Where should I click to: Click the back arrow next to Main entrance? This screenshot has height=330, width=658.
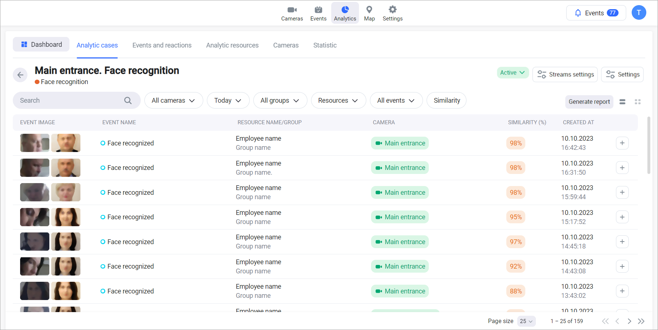[20, 75]
